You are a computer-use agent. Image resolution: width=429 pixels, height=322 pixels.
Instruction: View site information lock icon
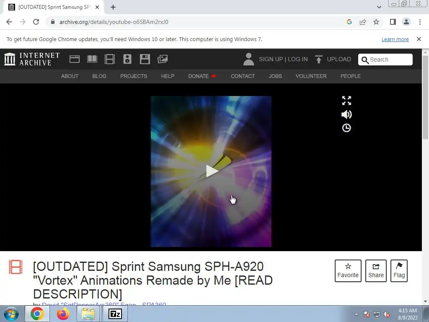[x=53, y=22]
